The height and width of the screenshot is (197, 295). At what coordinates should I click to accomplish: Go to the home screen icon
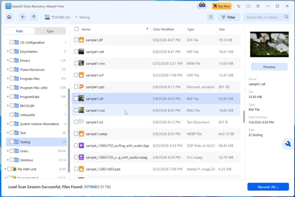coord(9,17)
